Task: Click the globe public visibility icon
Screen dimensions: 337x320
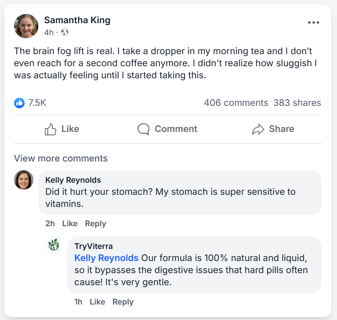Action: (x=65, y=32)
